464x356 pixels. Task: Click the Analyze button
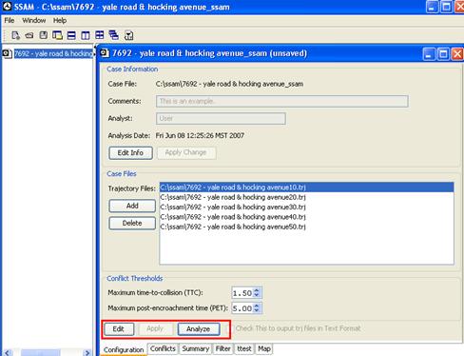pos(199,329)
